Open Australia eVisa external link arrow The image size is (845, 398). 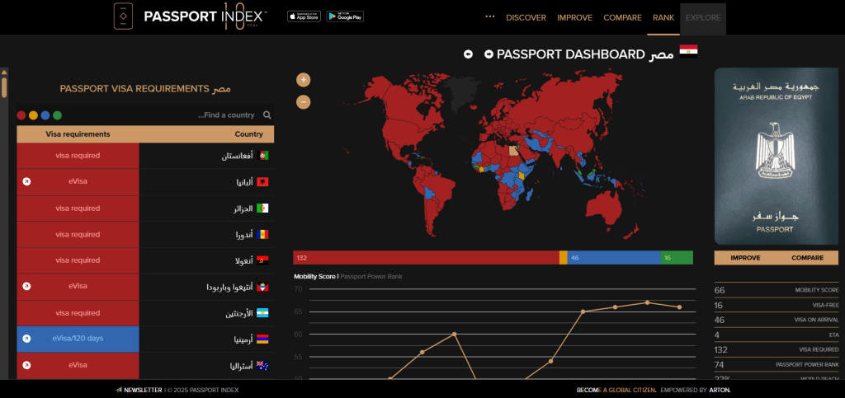pos(26,365)
